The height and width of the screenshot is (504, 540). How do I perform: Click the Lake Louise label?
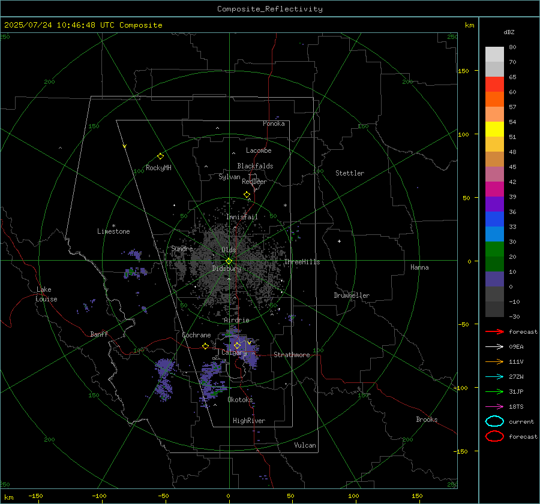pyautogui.click(x=46, y=294)
